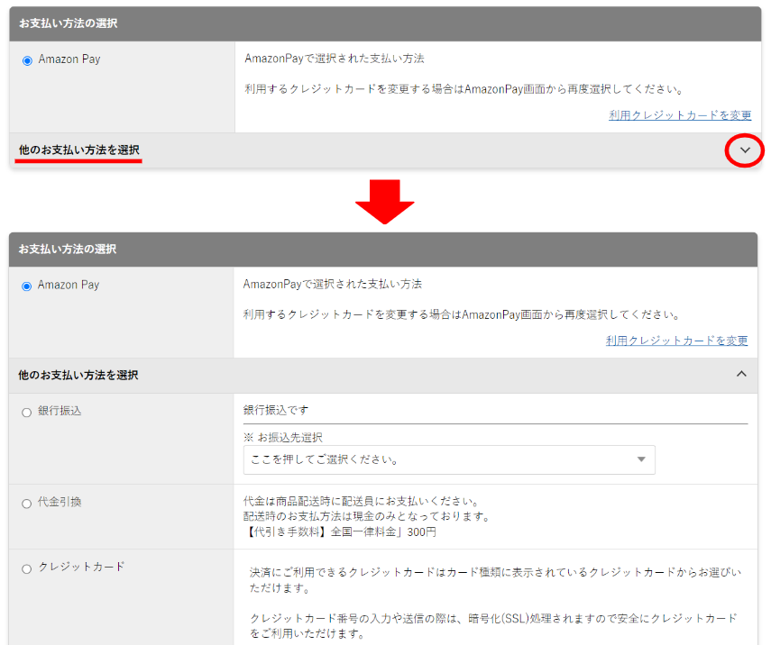Collapse other payment methods with up chevron

pos(741,374)
